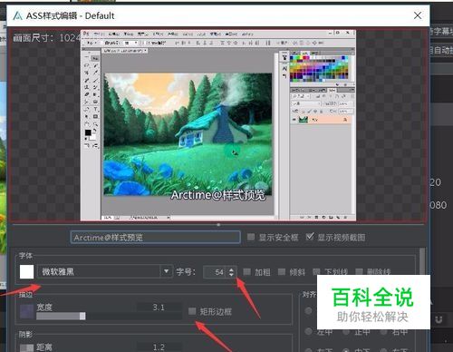Select the 右中 alignment radio button
The image size is (453, 352).
click(384, 332)
